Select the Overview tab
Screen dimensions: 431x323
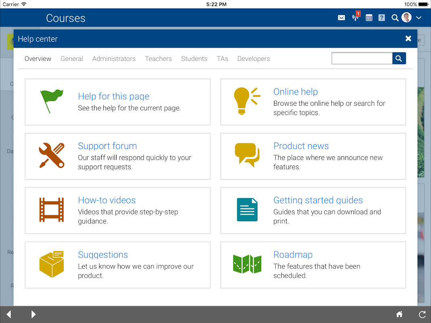click(x=38, y=59)
